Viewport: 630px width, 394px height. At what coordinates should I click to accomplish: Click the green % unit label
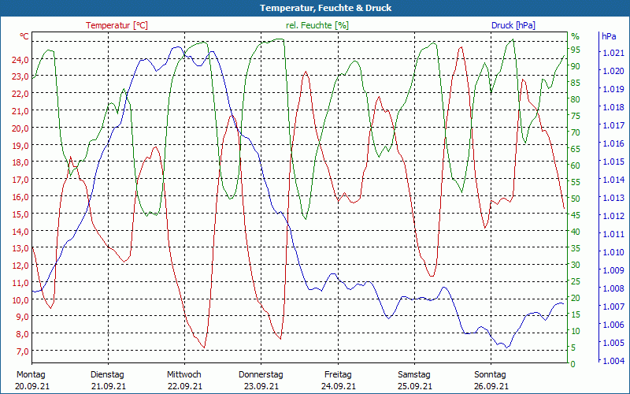575,36
